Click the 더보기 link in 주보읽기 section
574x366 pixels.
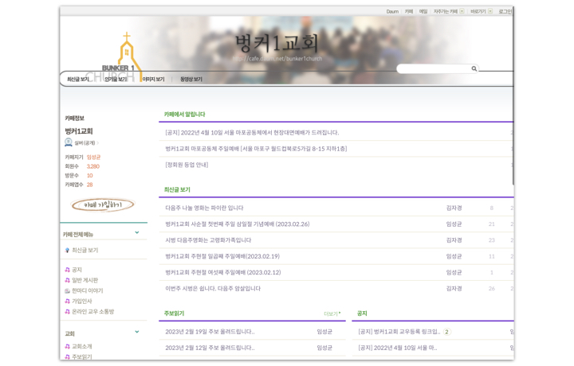pos(332,313)
